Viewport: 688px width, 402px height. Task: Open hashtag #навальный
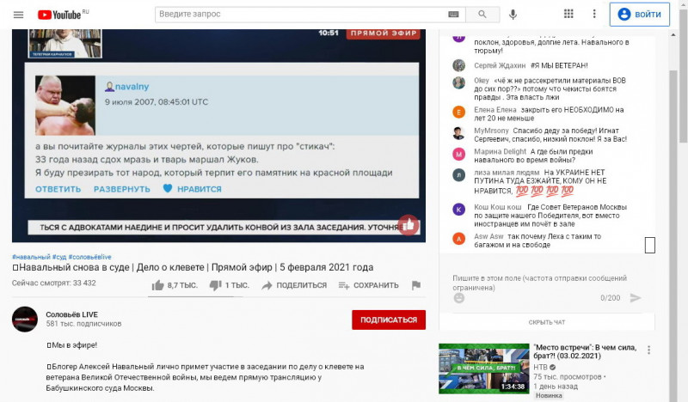[31, 257]
